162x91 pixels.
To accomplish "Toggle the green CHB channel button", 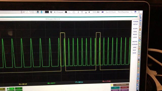I will click(12, 88).
